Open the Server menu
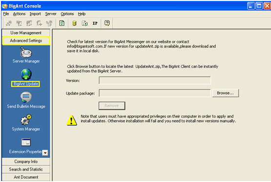The width and height of the screenshot is (271, 182). [x=51, y=14]
